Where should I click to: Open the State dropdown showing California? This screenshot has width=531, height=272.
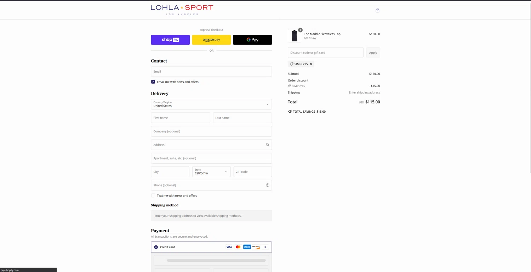point(211,172)
